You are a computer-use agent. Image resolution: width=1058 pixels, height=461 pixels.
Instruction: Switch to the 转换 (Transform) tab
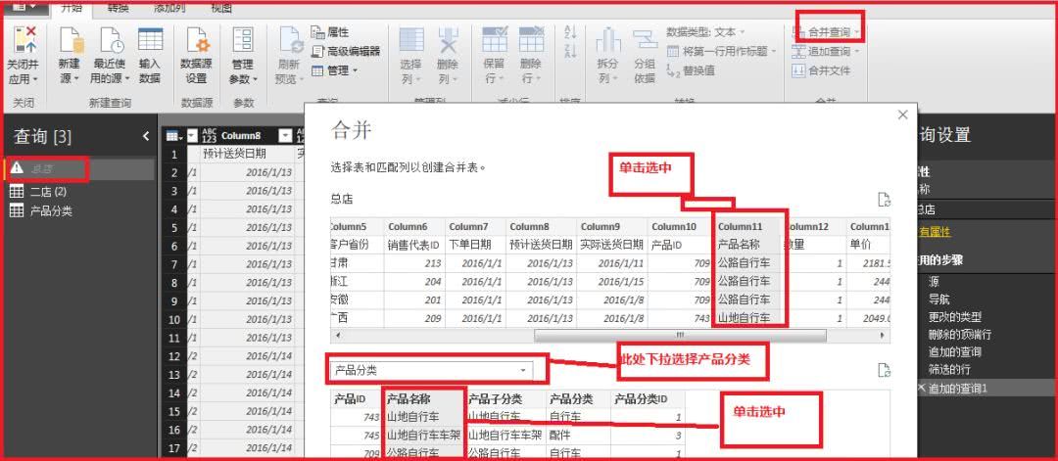(x=118, y=8)
